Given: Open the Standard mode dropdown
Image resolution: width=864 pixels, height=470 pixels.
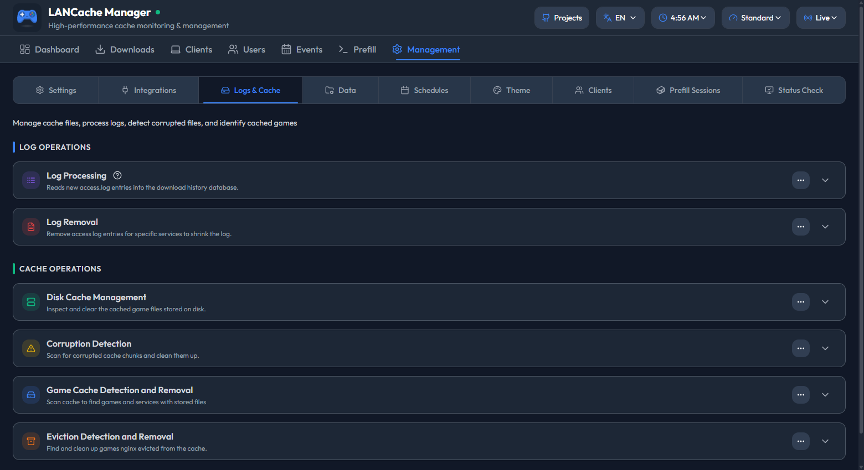Looking at the screenshot, I should [755, 18].
